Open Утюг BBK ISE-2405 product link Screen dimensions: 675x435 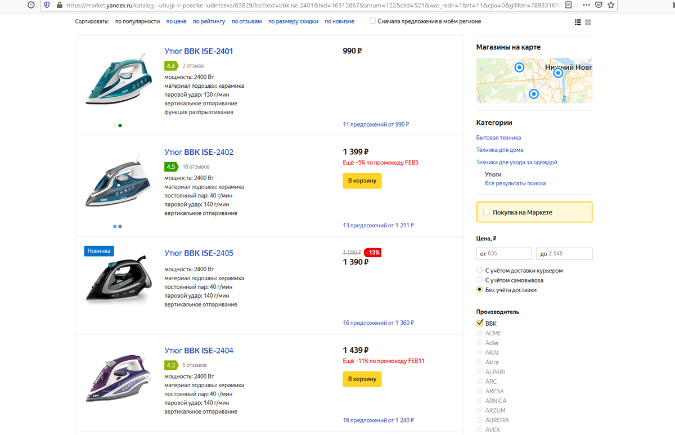pyautogui.click(x=199, y=253)
